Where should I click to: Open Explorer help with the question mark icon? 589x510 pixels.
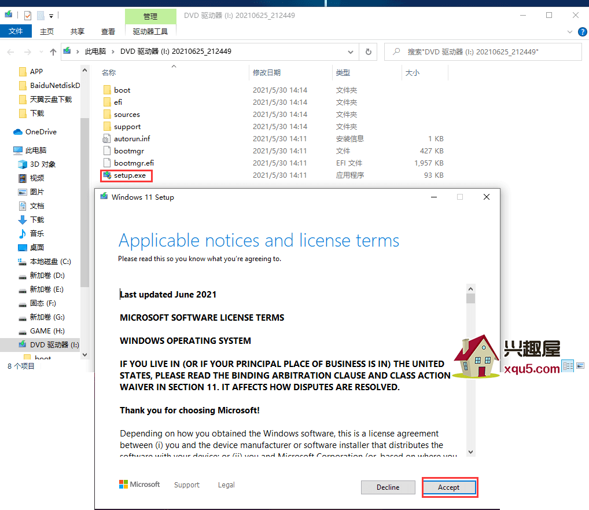(x=582, y=32)
